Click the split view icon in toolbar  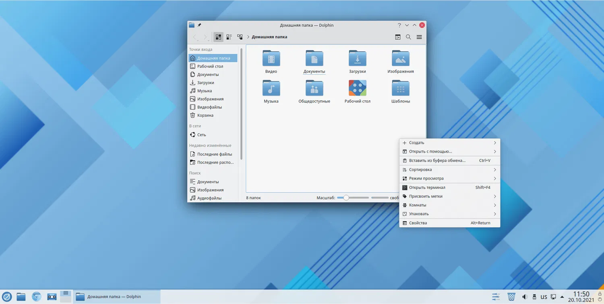397,37
